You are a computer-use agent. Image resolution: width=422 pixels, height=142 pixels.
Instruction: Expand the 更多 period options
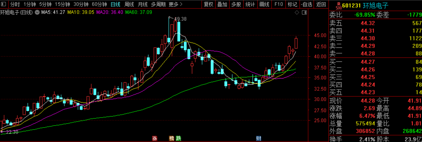coord(175,4)
